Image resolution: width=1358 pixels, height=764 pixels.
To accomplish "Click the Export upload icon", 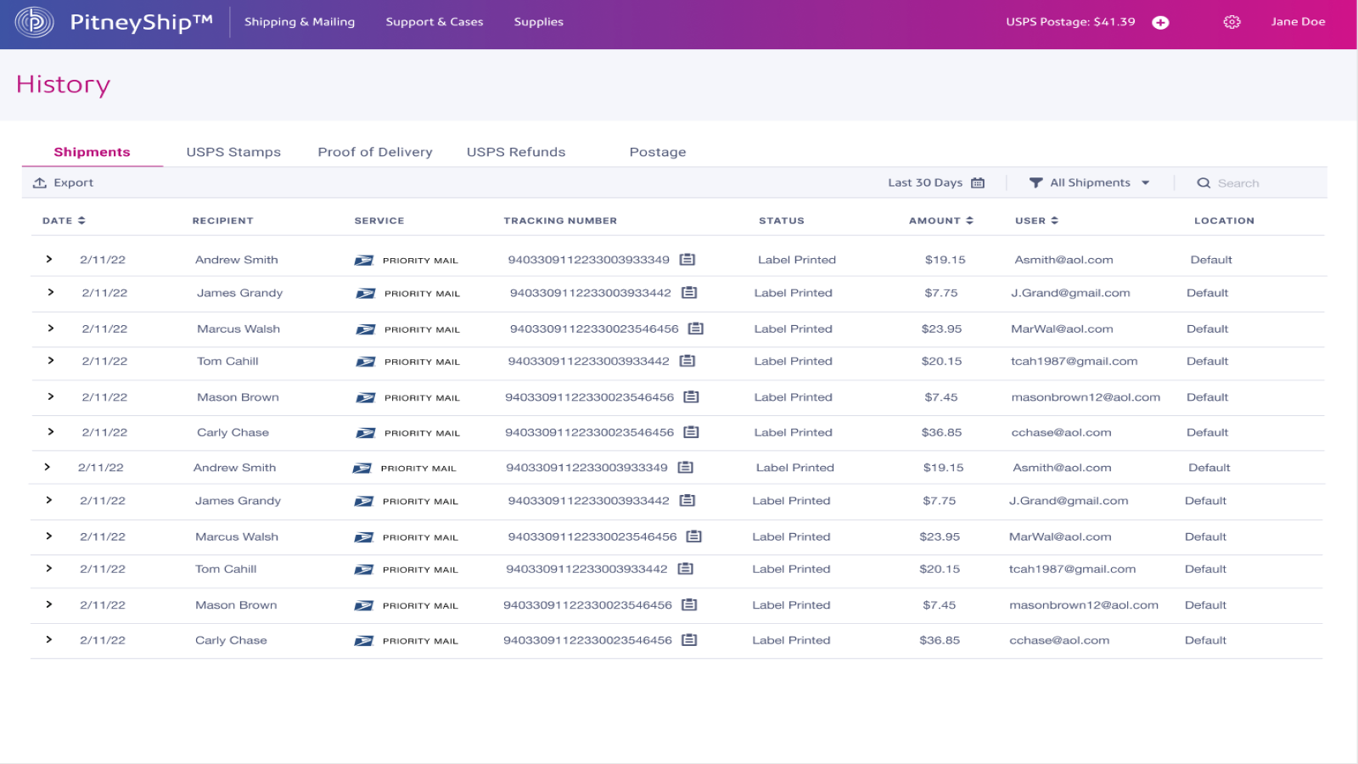I will (x=40, y=183).
